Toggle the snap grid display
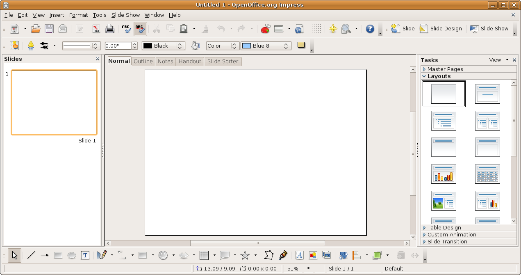 (316, 29)
